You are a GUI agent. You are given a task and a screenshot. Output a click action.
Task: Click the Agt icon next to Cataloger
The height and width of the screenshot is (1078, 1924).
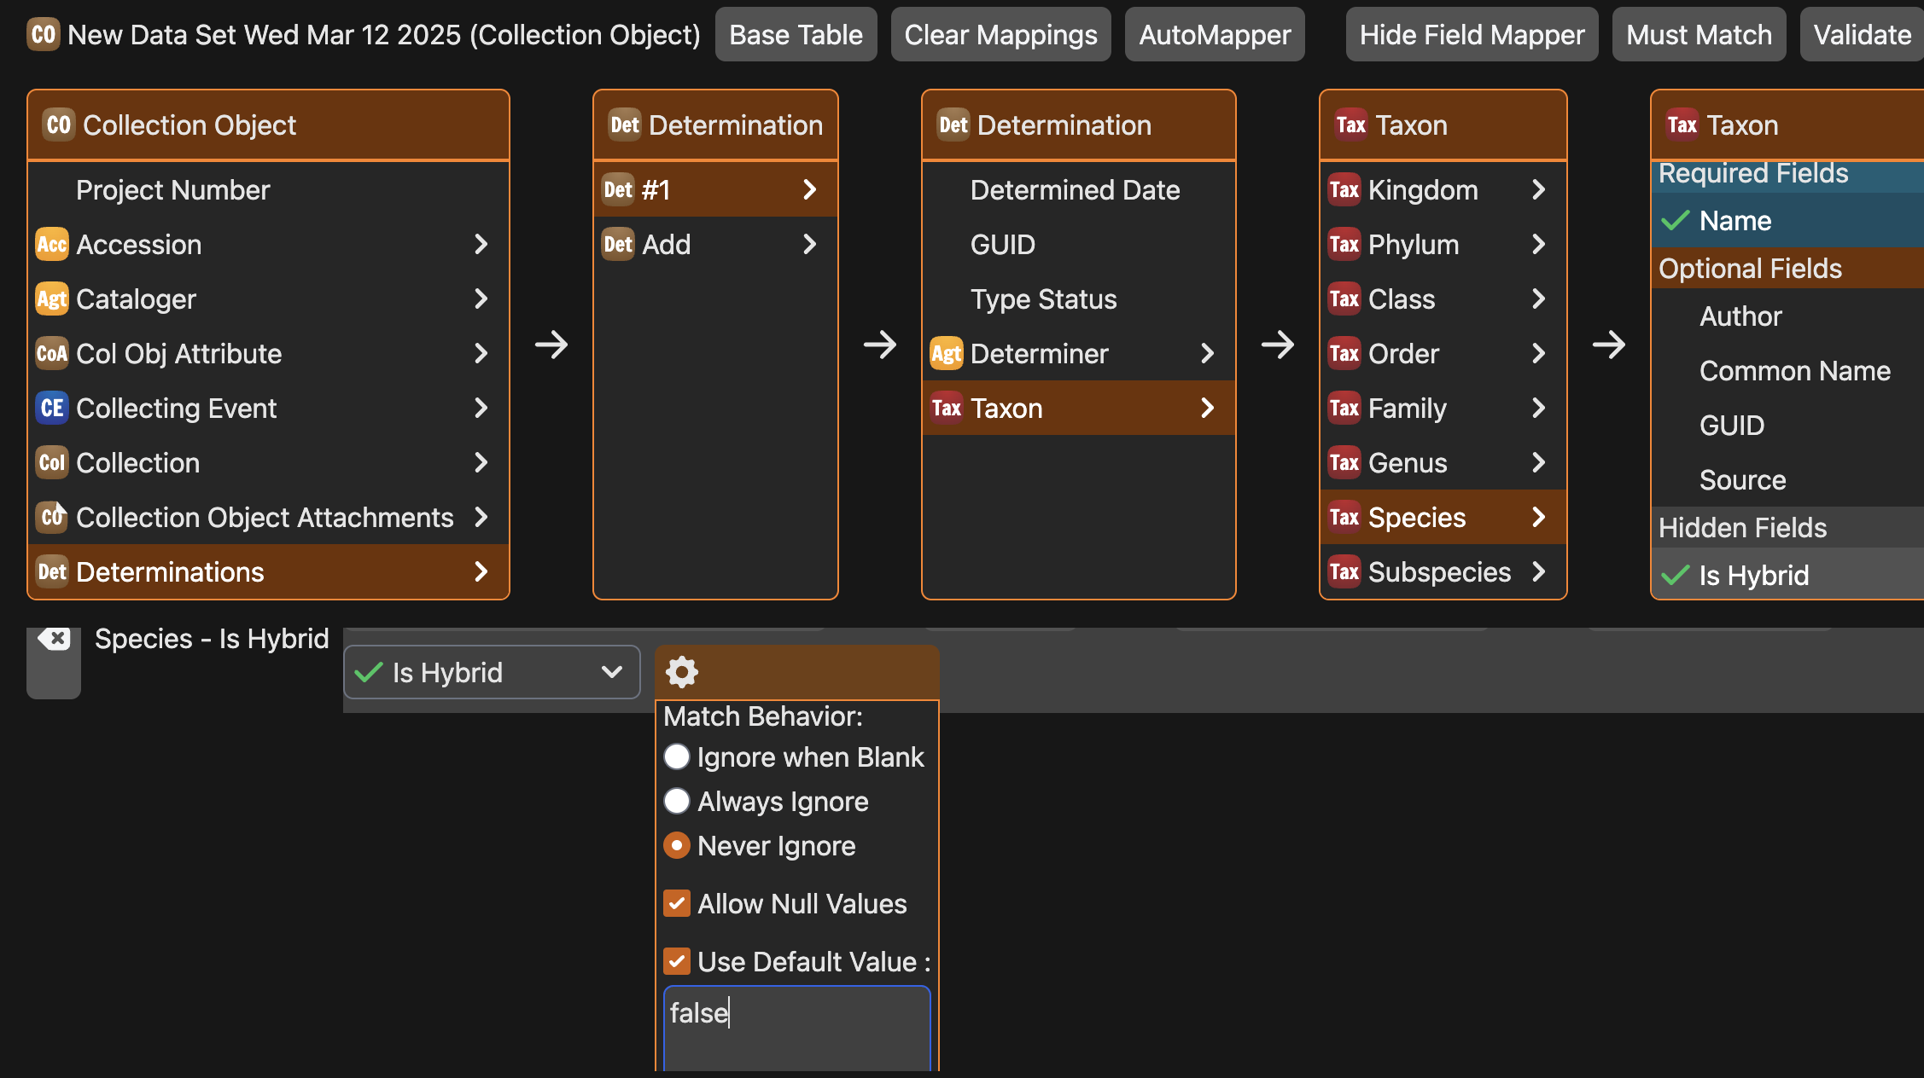tap(52, 298)
